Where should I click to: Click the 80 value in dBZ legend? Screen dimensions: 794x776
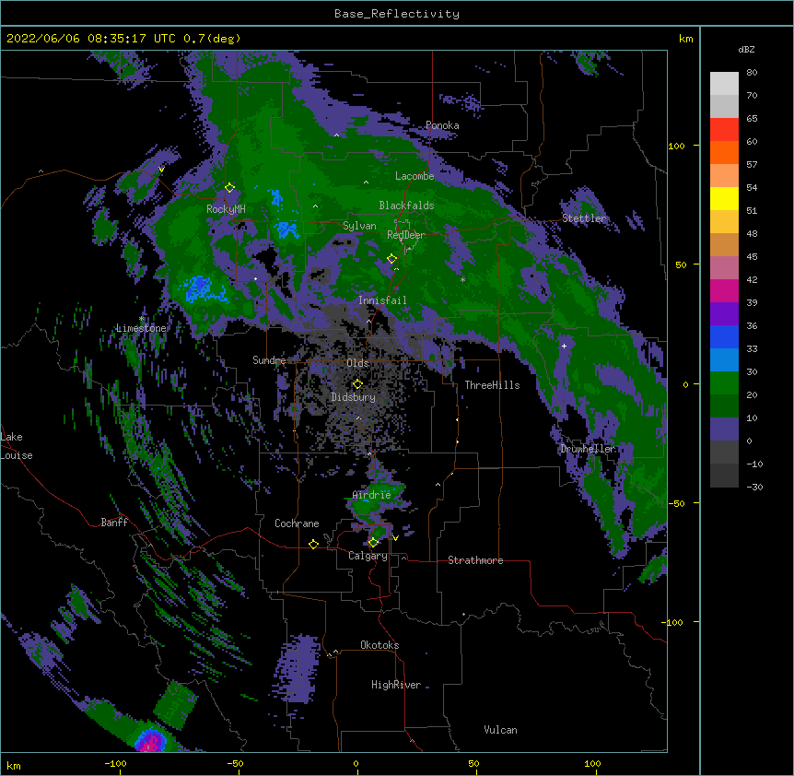click(752, 73)
